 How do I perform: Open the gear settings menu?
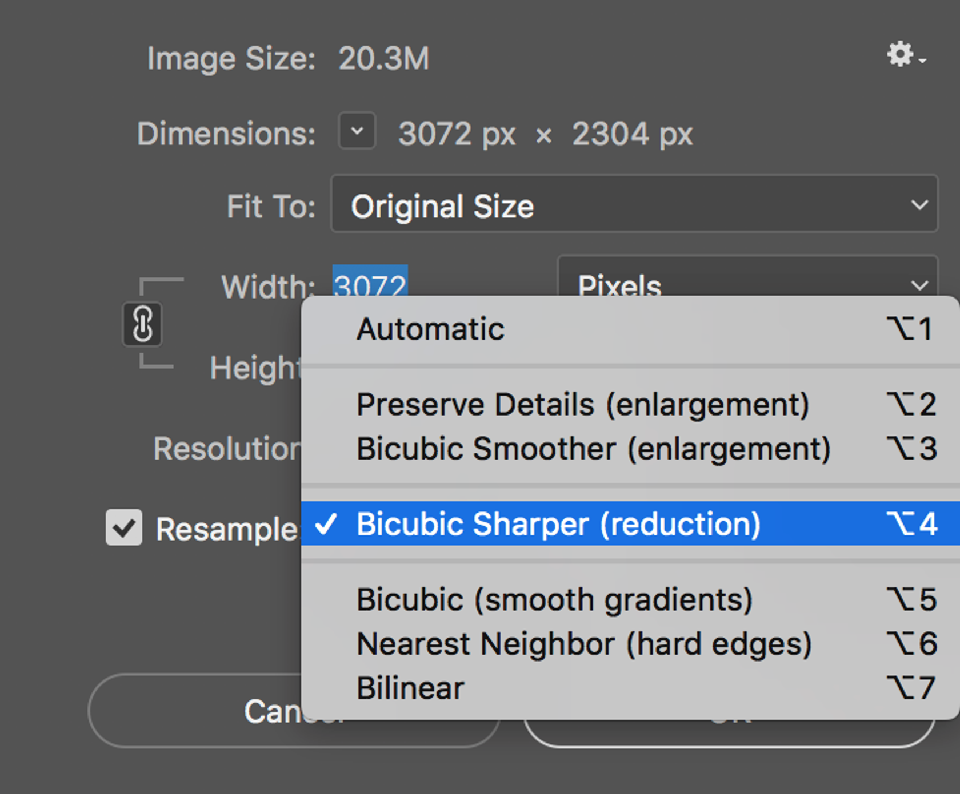[905, 55]
